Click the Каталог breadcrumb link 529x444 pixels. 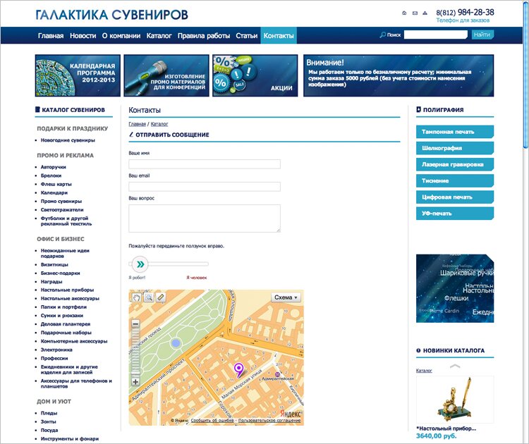[159, 124]
